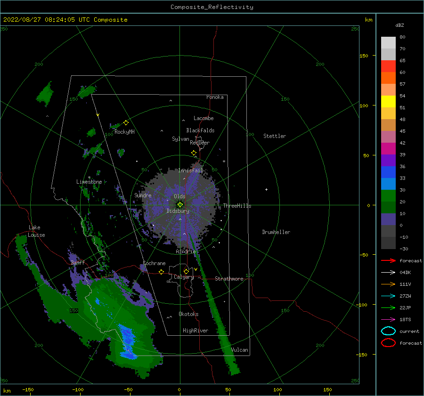Click the RedDeer city label
The image size is (424, 396).
coord(200,143)
